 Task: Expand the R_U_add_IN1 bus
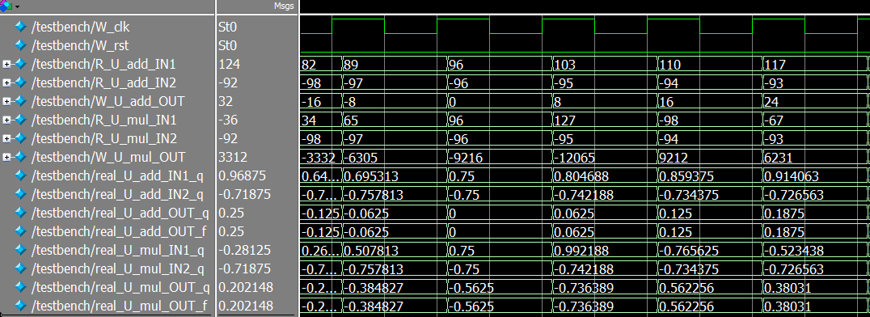point(6,65)
